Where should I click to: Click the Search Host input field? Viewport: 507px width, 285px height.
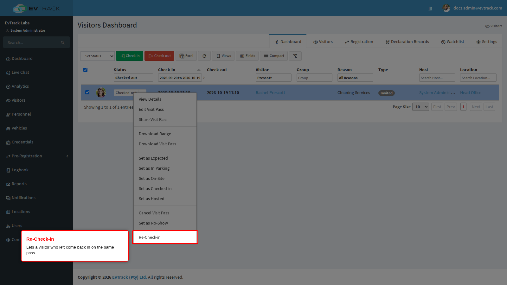point(437,78)
